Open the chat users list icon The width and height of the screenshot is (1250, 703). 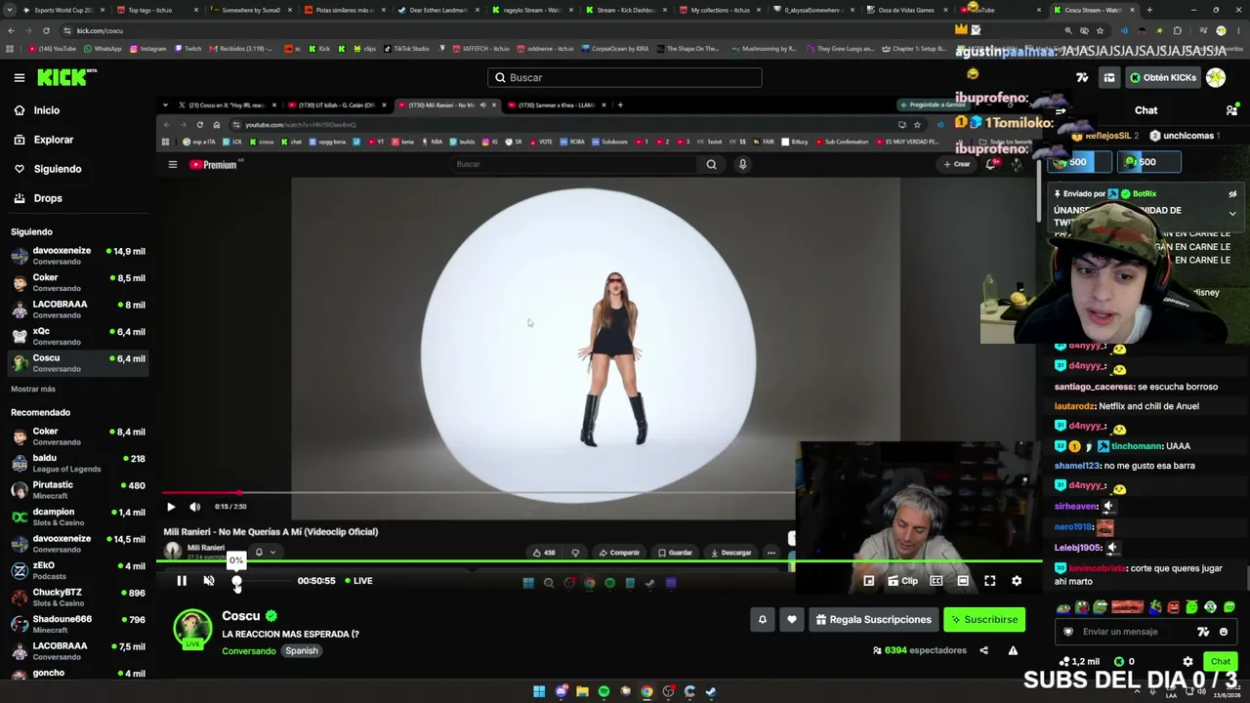coord(1231,110)
